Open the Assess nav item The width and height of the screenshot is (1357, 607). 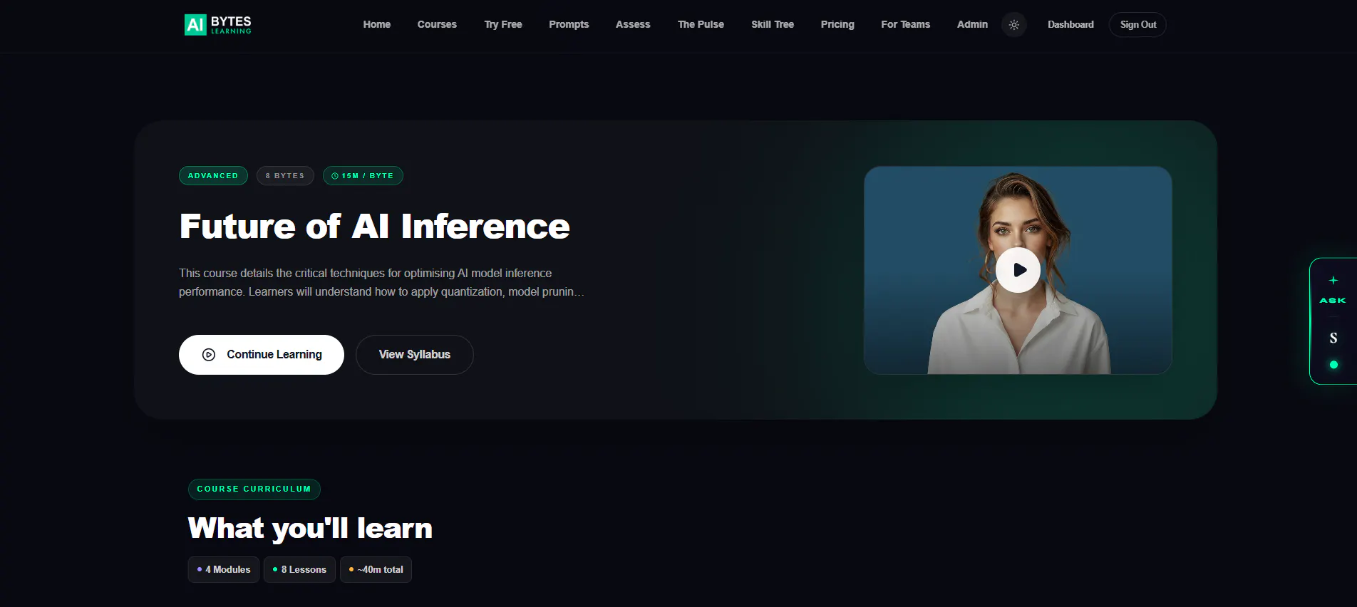pos(633,24)
